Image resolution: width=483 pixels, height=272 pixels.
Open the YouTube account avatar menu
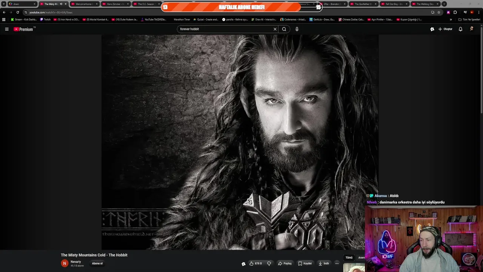[x=472, y=29]
